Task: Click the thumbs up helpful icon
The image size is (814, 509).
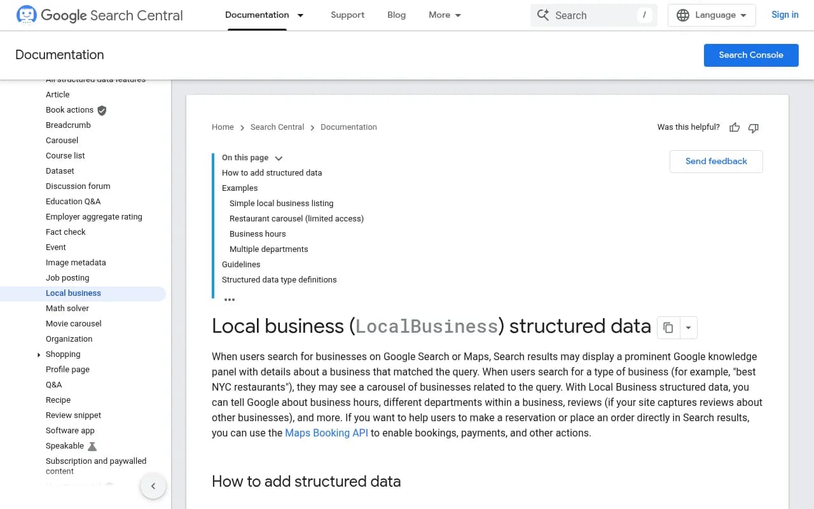Action: 735,127
